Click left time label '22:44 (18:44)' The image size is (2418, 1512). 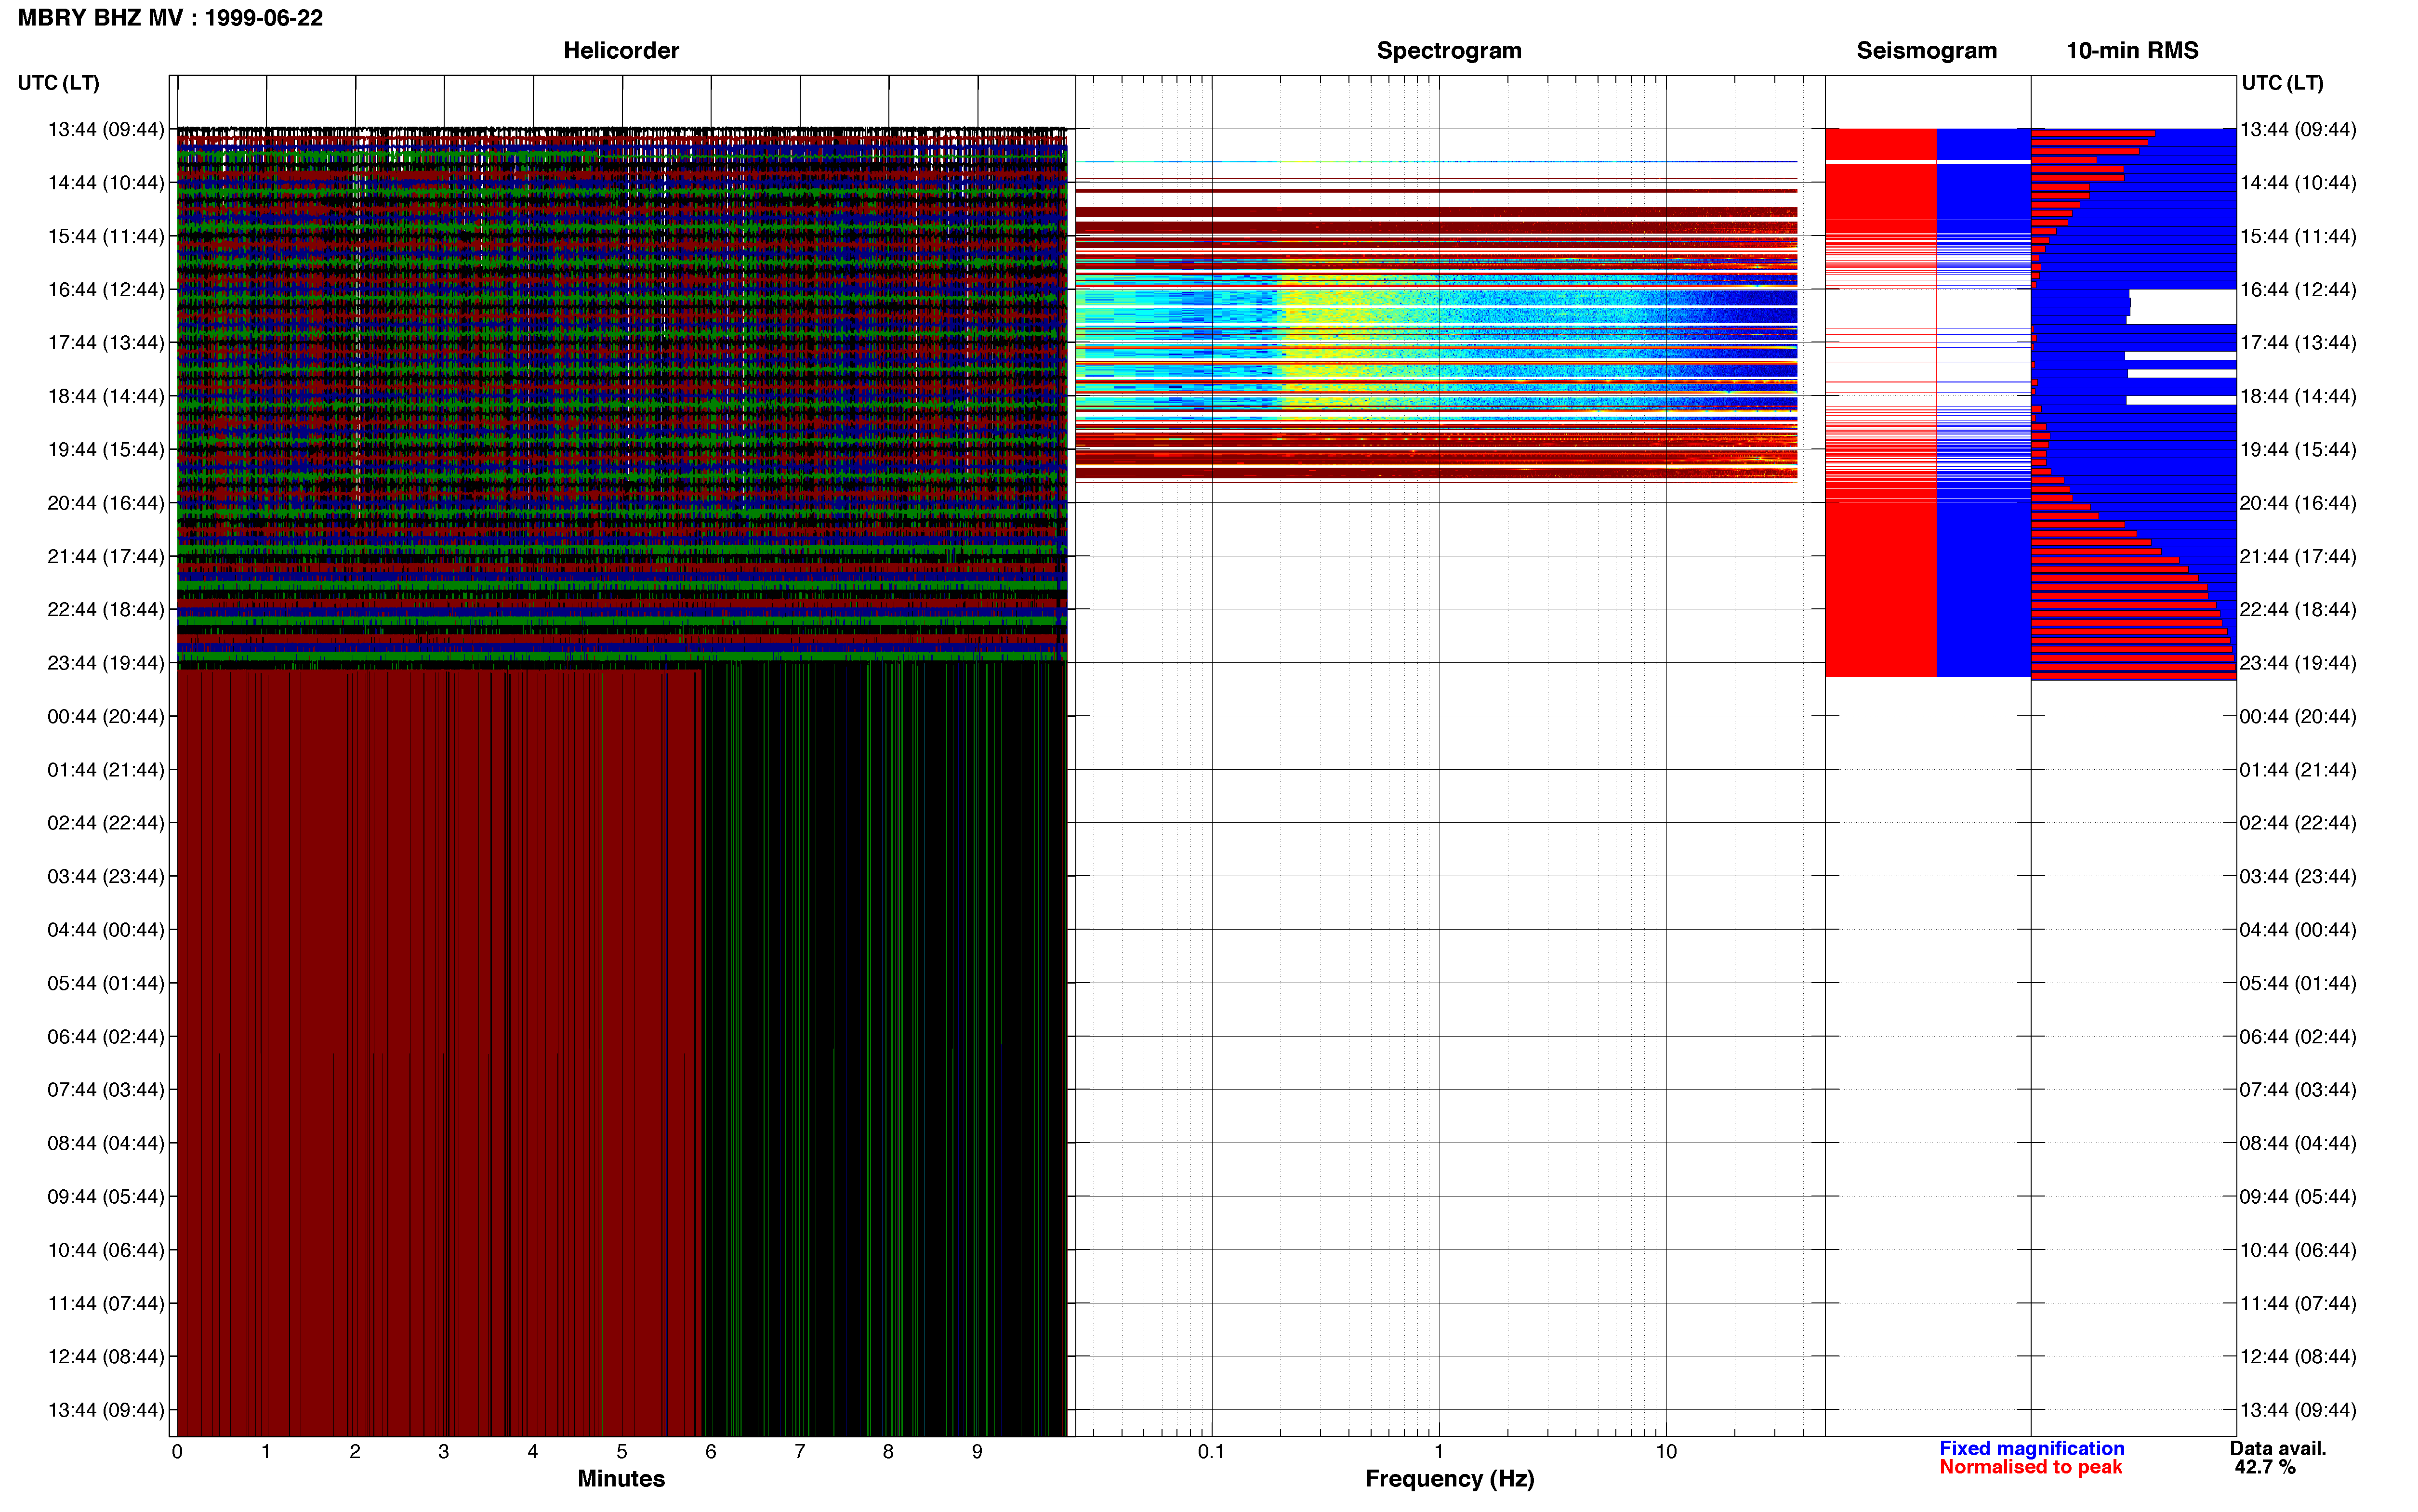[106, 610]
